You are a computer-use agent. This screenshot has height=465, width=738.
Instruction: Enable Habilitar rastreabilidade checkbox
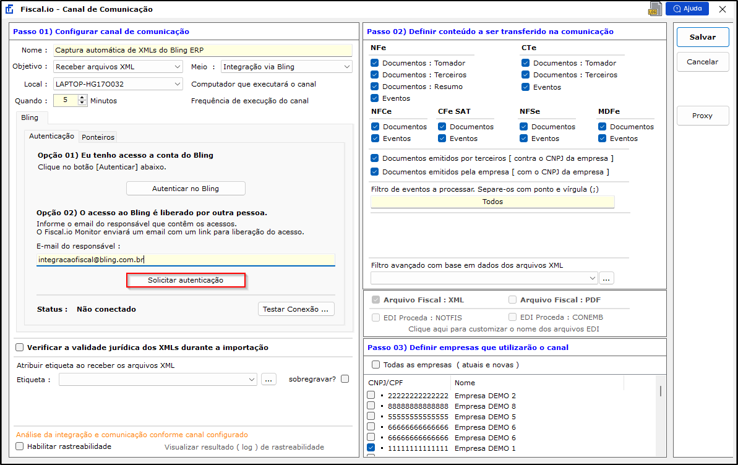pyautogui.click(x=20, y=446)
